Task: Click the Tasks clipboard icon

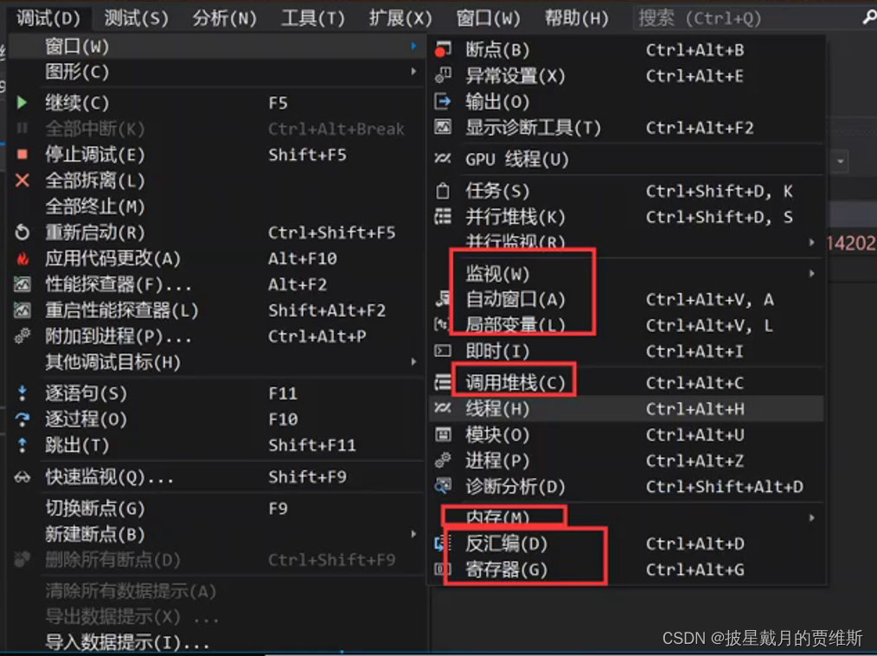Action: tap(443, 191)
